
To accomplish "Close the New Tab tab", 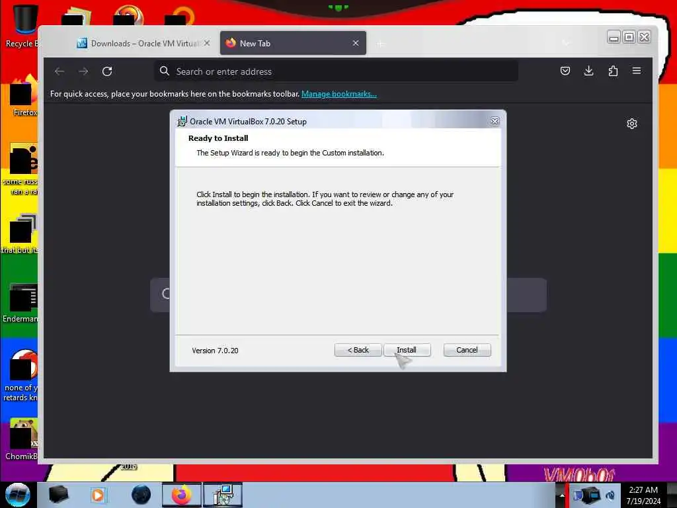I will tap(355, 43).
